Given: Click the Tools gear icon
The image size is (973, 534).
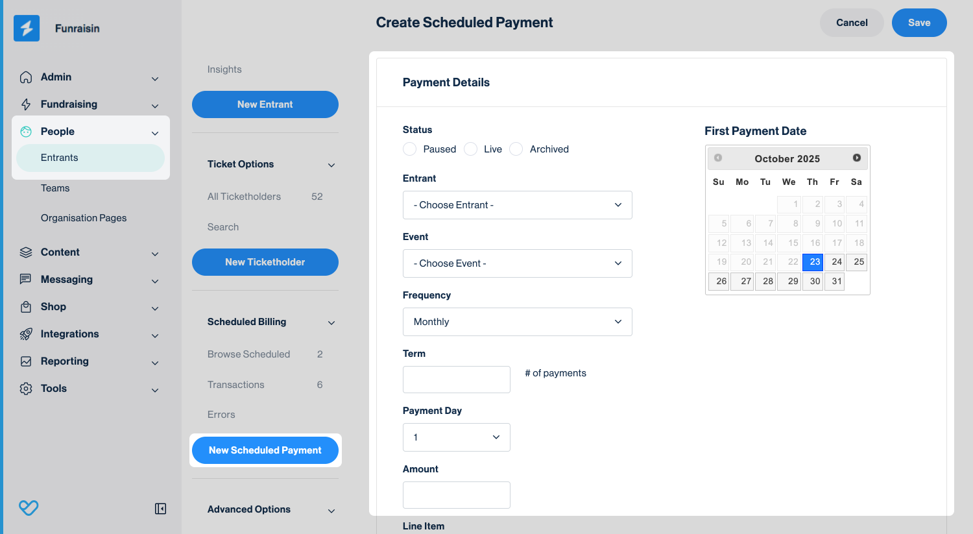Looking at the screenshot, I should [x=26, y=389].
